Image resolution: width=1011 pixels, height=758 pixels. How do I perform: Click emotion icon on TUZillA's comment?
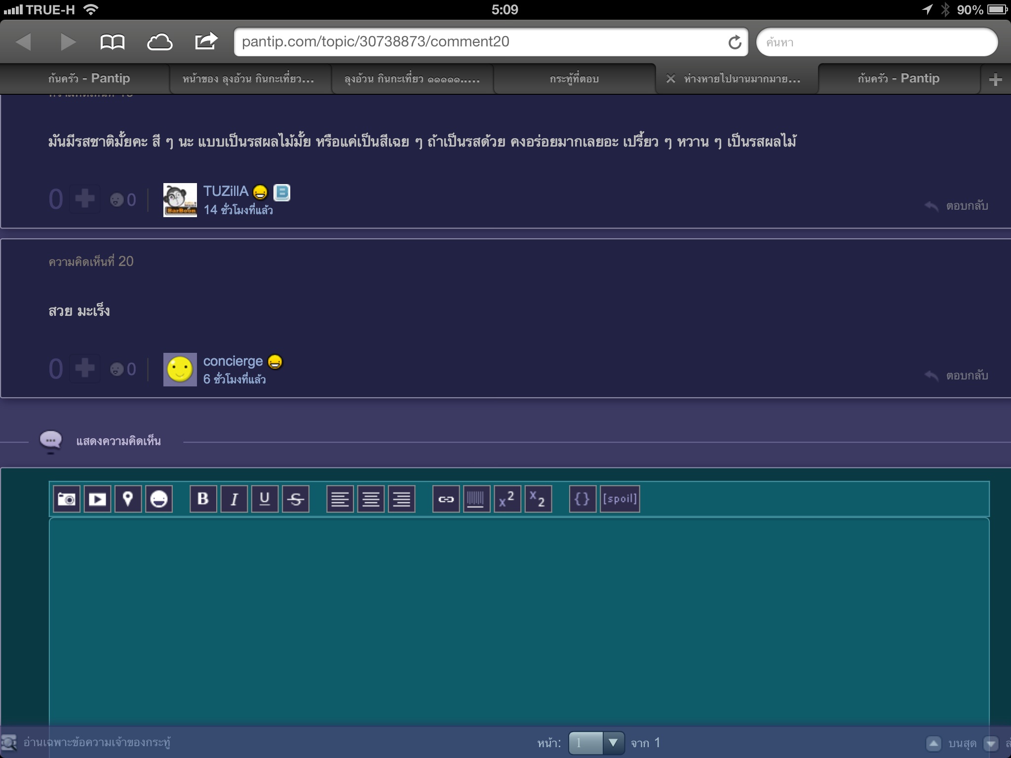pos(117,200)
